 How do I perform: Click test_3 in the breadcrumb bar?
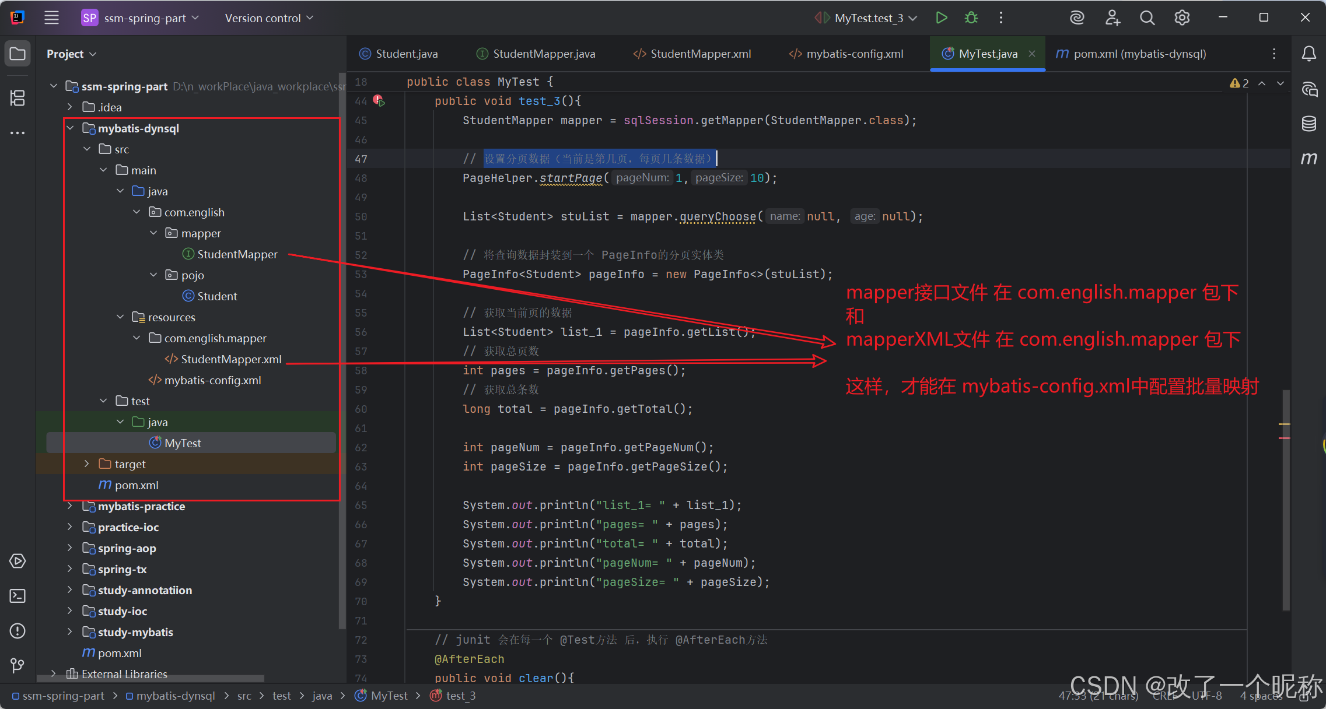click(x=460, y=696)
